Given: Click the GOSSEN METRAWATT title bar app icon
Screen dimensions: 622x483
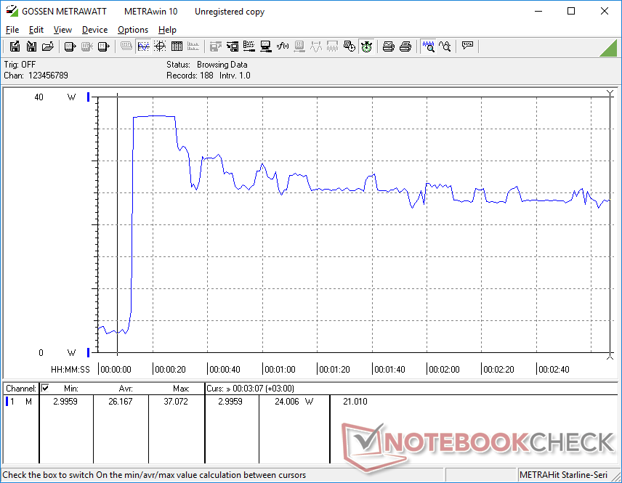Looking at the screenshot, I should point(12,11).
